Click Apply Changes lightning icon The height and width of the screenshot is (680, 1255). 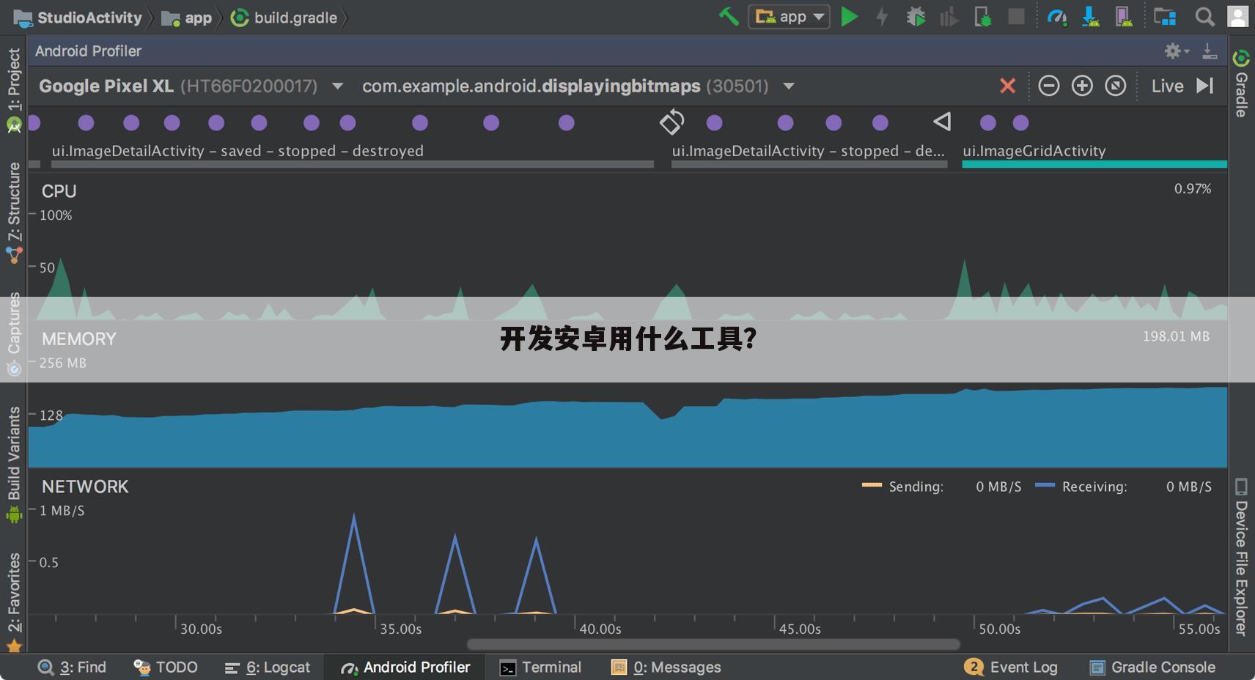click(x=882, y=17)
